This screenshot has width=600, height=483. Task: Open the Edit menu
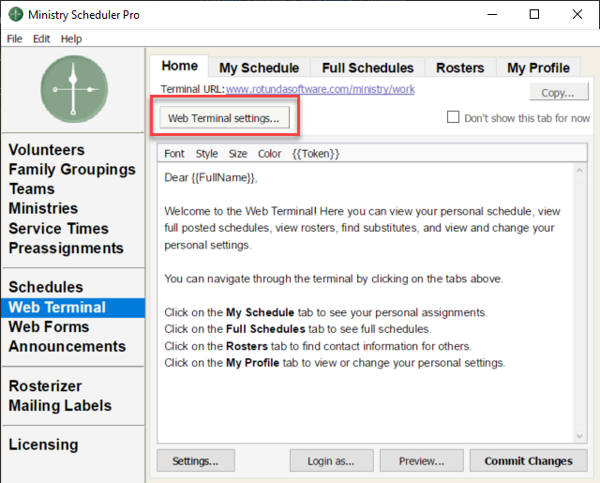coord(41,39)
